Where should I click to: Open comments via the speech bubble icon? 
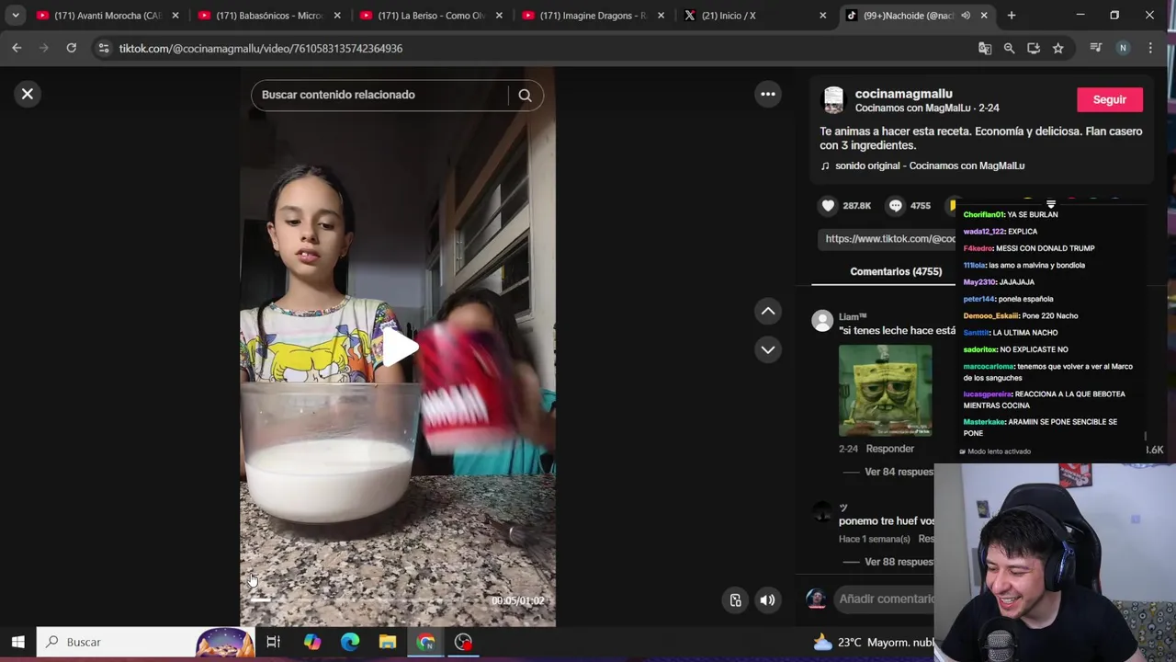(x=896, y=206)
